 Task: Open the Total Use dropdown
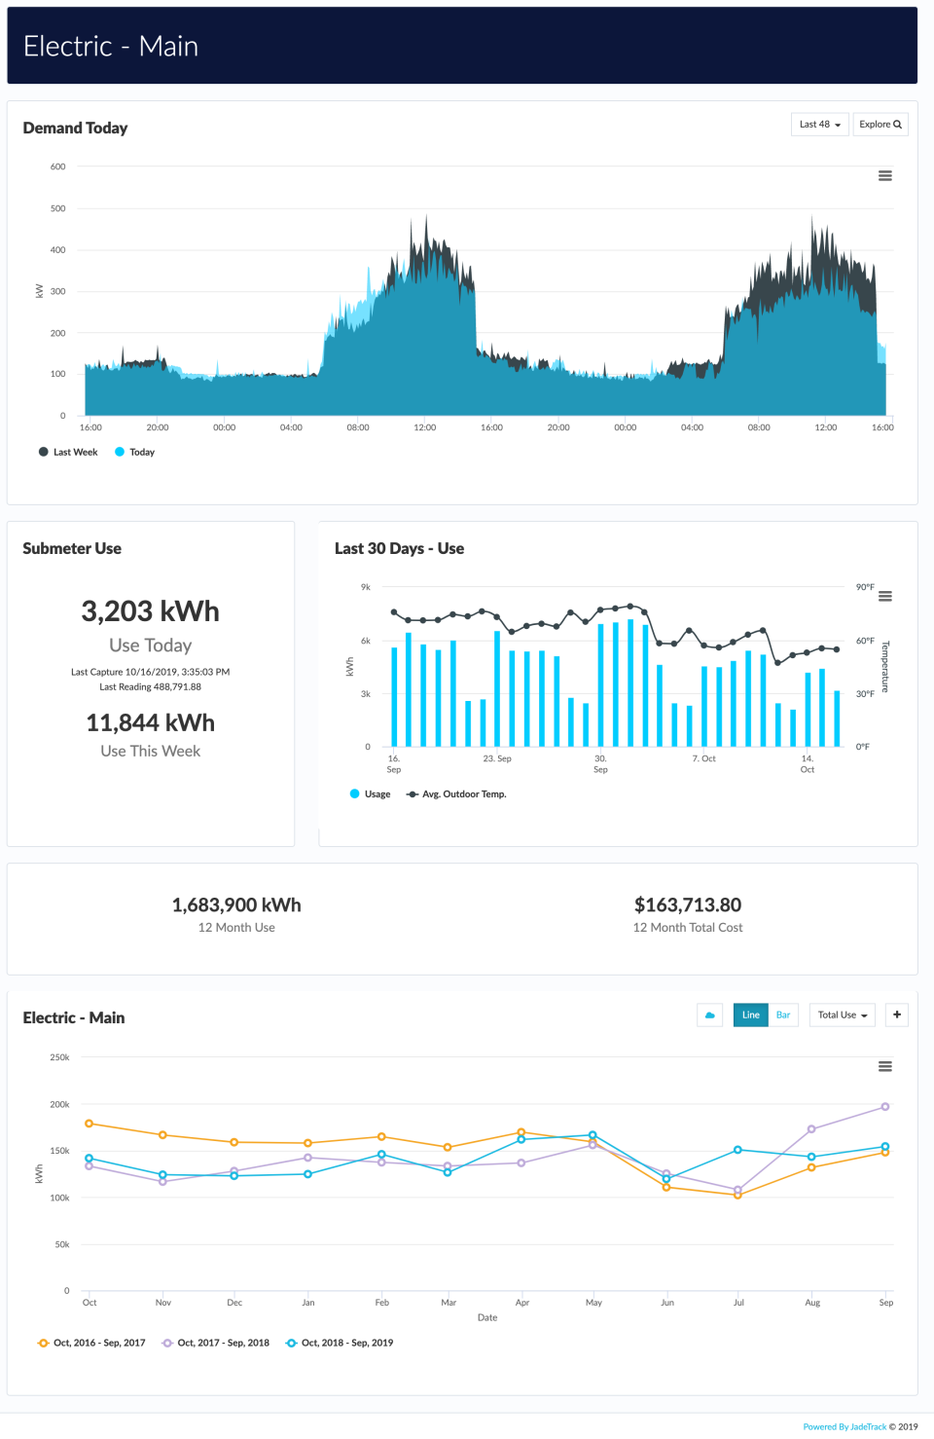point(843,1015)
